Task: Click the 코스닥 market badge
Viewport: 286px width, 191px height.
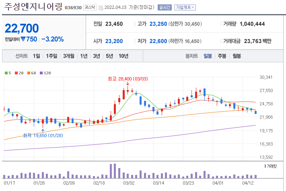Action: coord(90,7)
